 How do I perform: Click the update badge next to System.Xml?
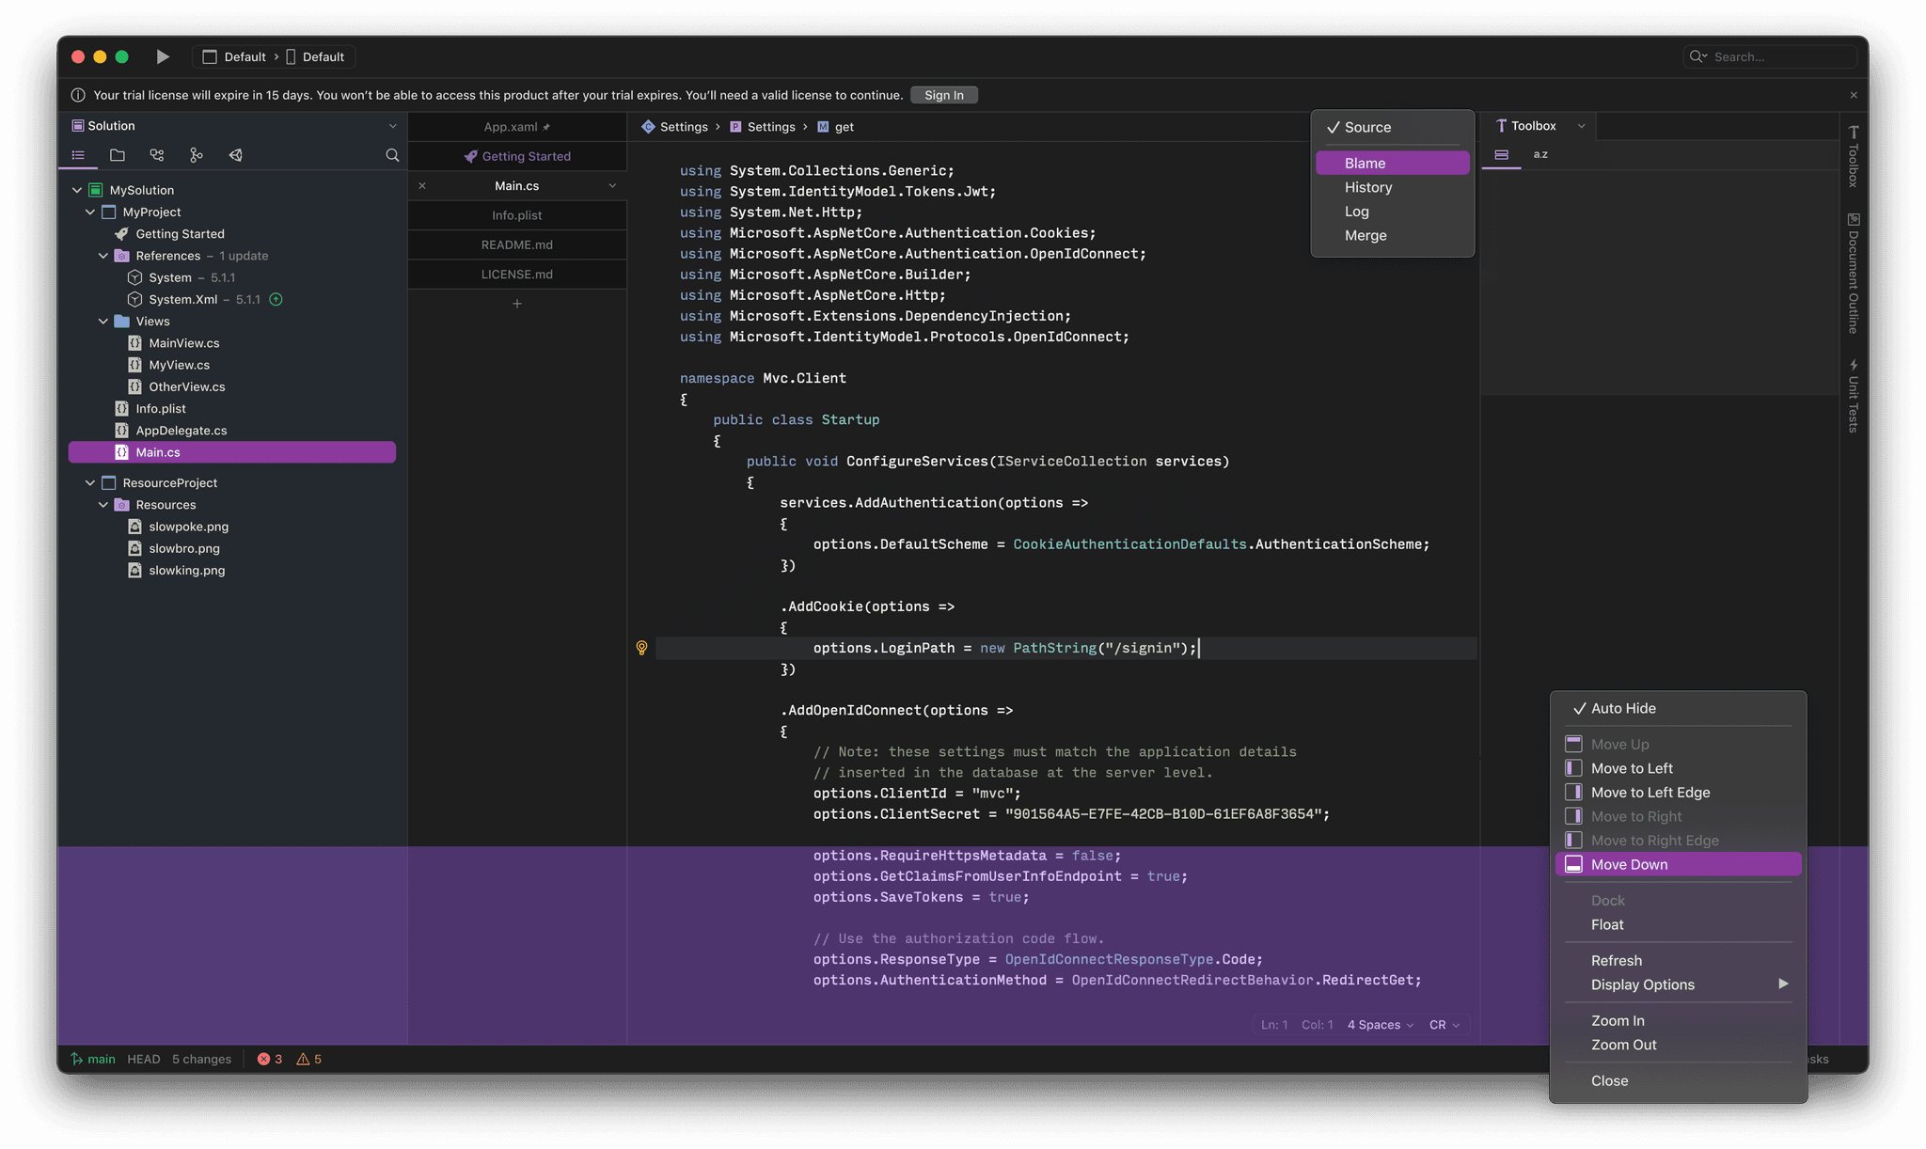(276, 299)
